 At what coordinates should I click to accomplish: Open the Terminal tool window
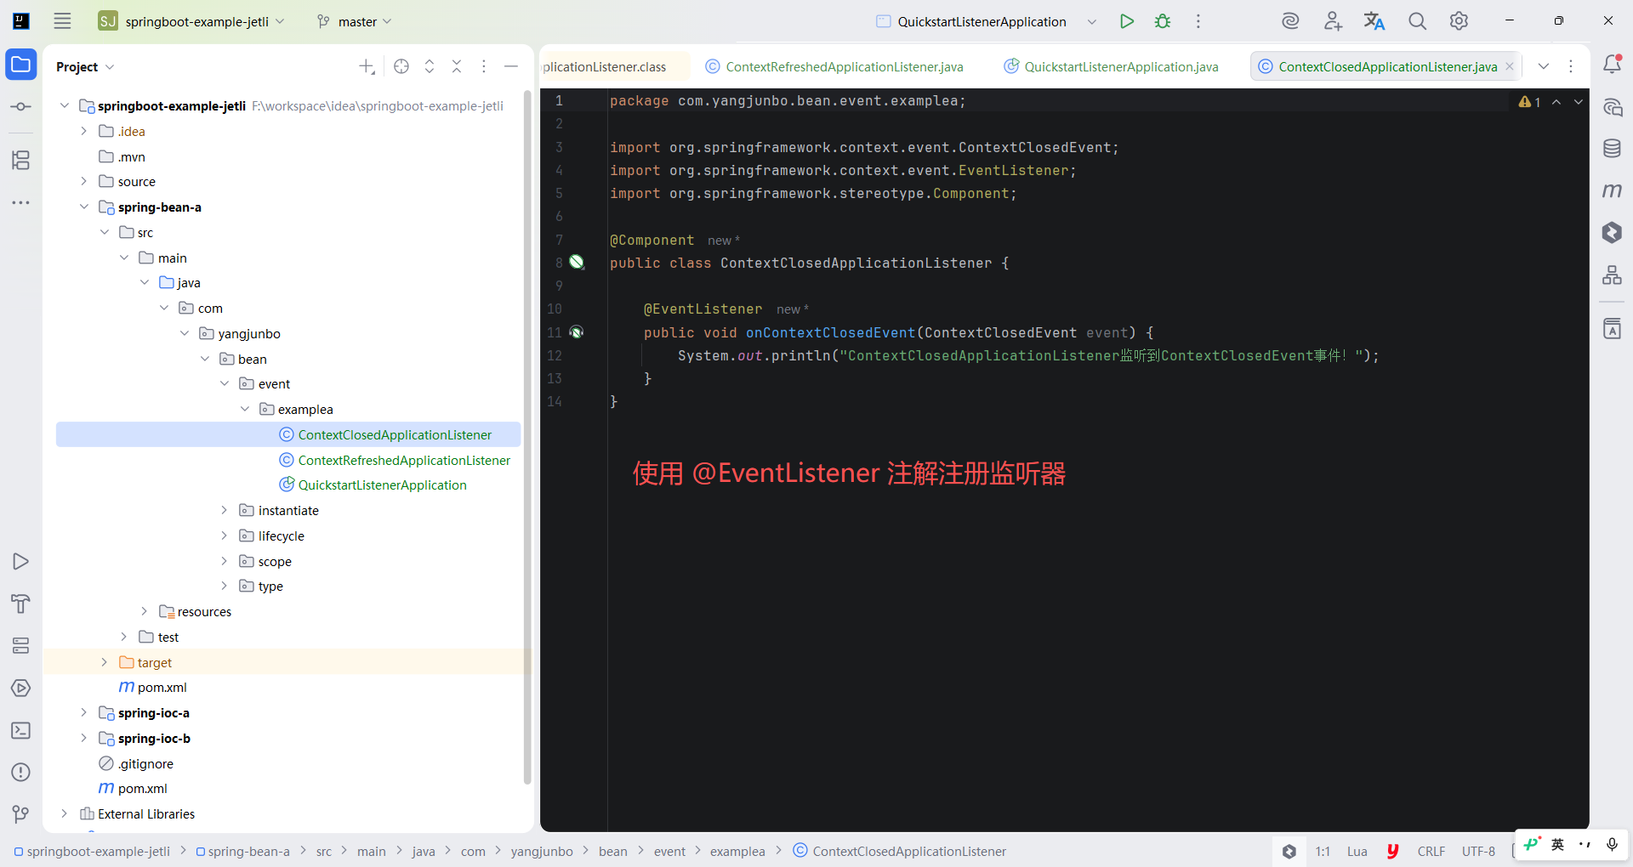click(x=21, y=731)
